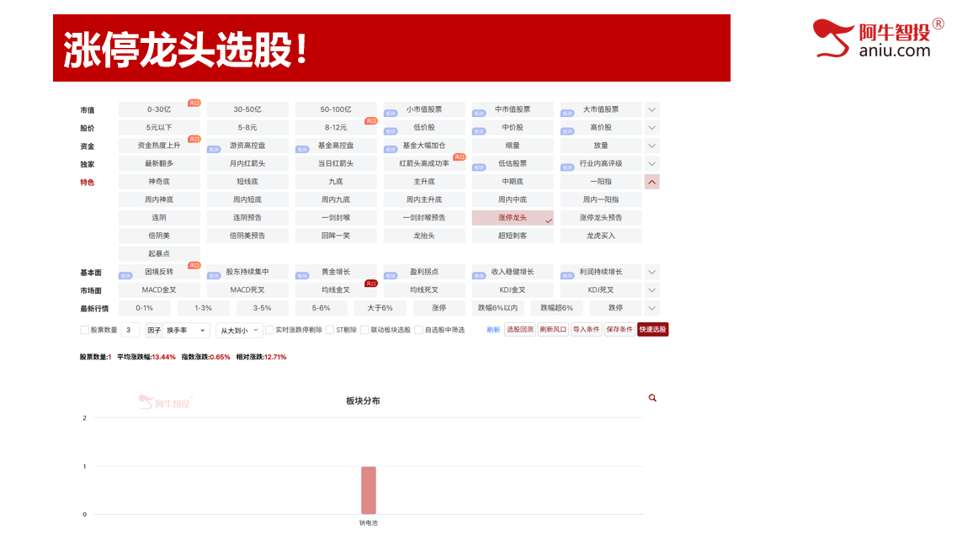Toggle the 神奇底 filter tag
The height and width of the screenshot is (541, 962).
point(159,182)
